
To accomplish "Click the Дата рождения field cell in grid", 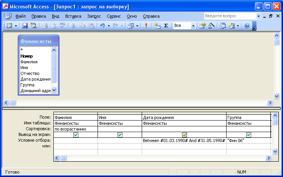I will tap(184, 117).
